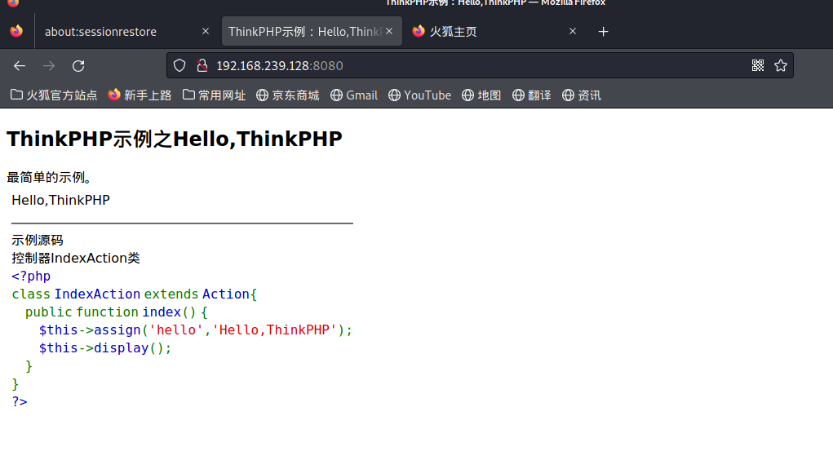Bookmark this page with the star icon
Screen dimensions: 833x469
tap(781, 65)
